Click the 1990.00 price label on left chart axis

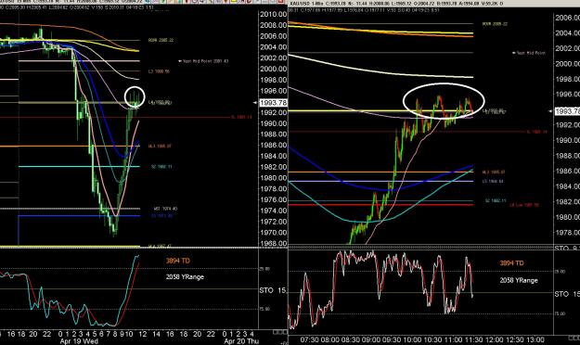[x=274, y=123]
